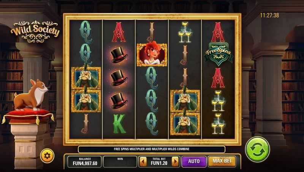Click the bottom J symbol in reel one

click(85, 123)
